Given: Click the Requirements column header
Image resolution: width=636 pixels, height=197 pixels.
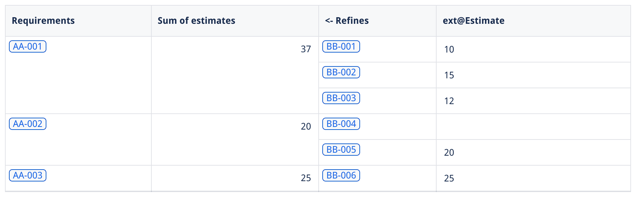Looking at the screenshot, I should 43,21.
